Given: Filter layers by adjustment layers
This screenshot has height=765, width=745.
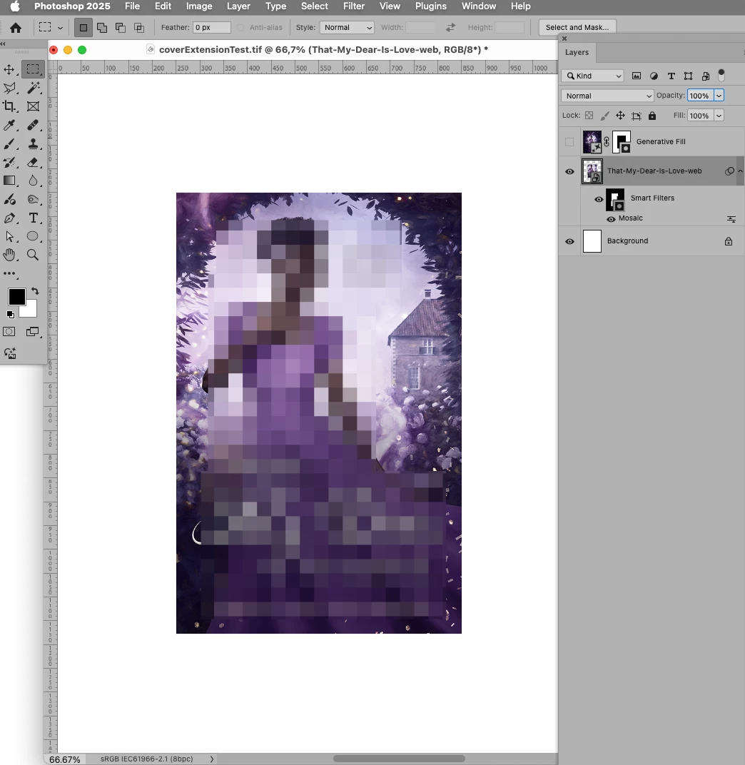Looking at the screenshot, I should [x=654, y=76].
